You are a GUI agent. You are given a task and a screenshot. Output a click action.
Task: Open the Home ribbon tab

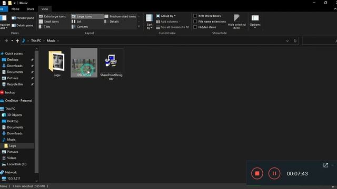[x=15, y=9]
